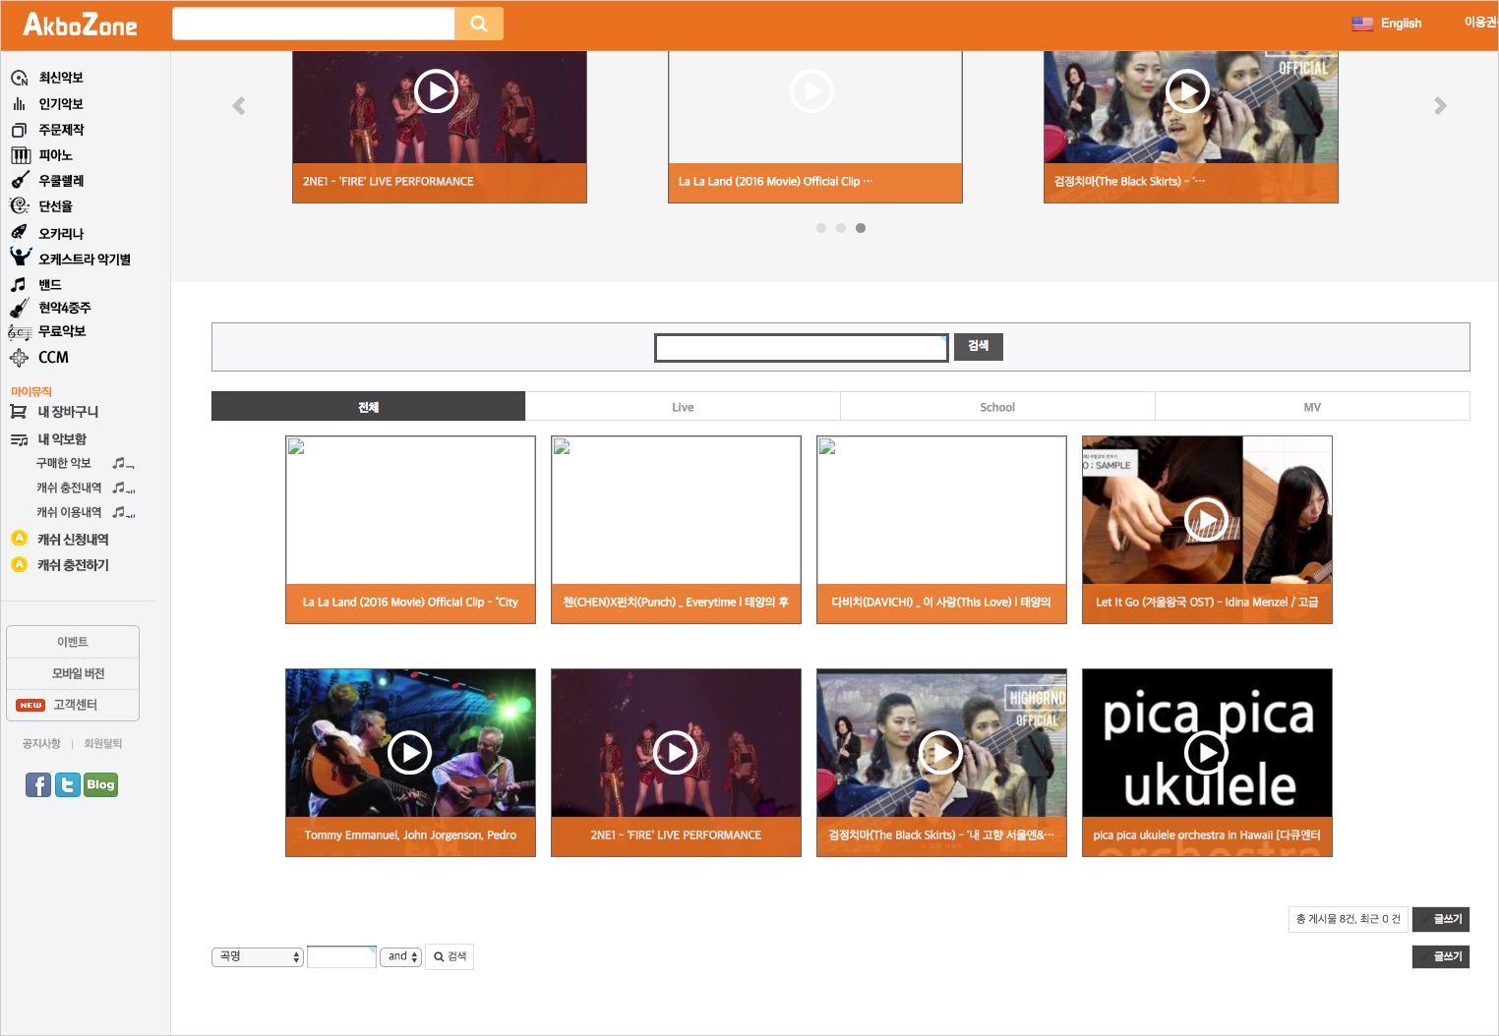Select the second carousel pagination dot
Image resolution: width=1499 pixels, height=1036 pixels.
pyautogui.click(x=841, y=228)
